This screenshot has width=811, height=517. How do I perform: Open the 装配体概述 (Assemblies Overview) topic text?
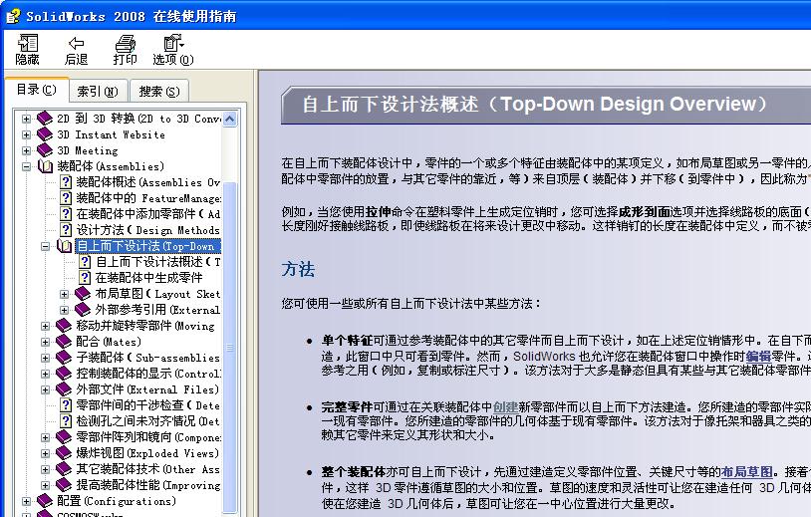click(x=148, y=182)
